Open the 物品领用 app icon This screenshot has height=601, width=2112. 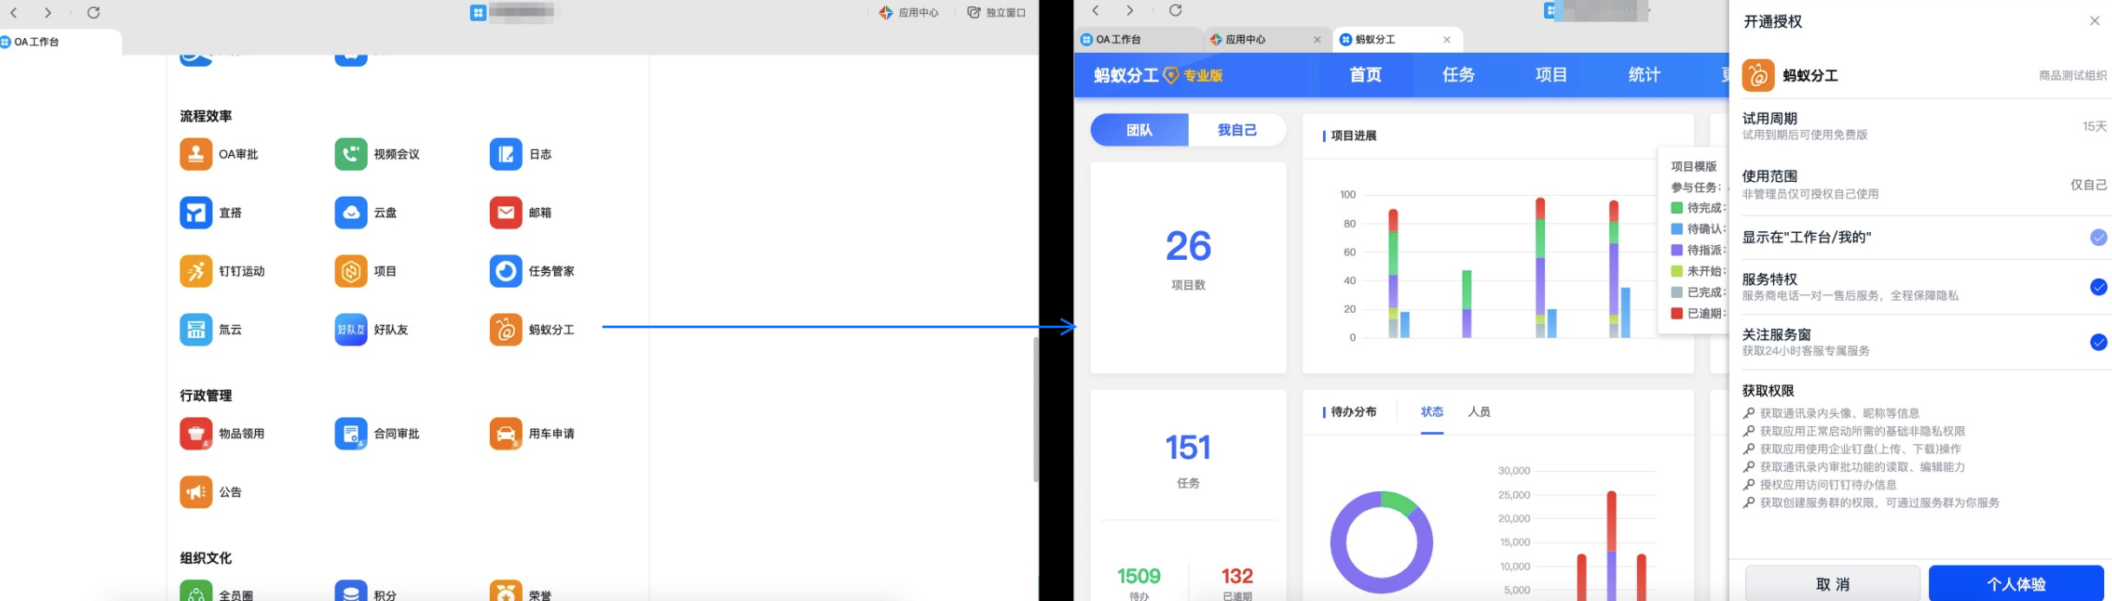click(196, 434)
